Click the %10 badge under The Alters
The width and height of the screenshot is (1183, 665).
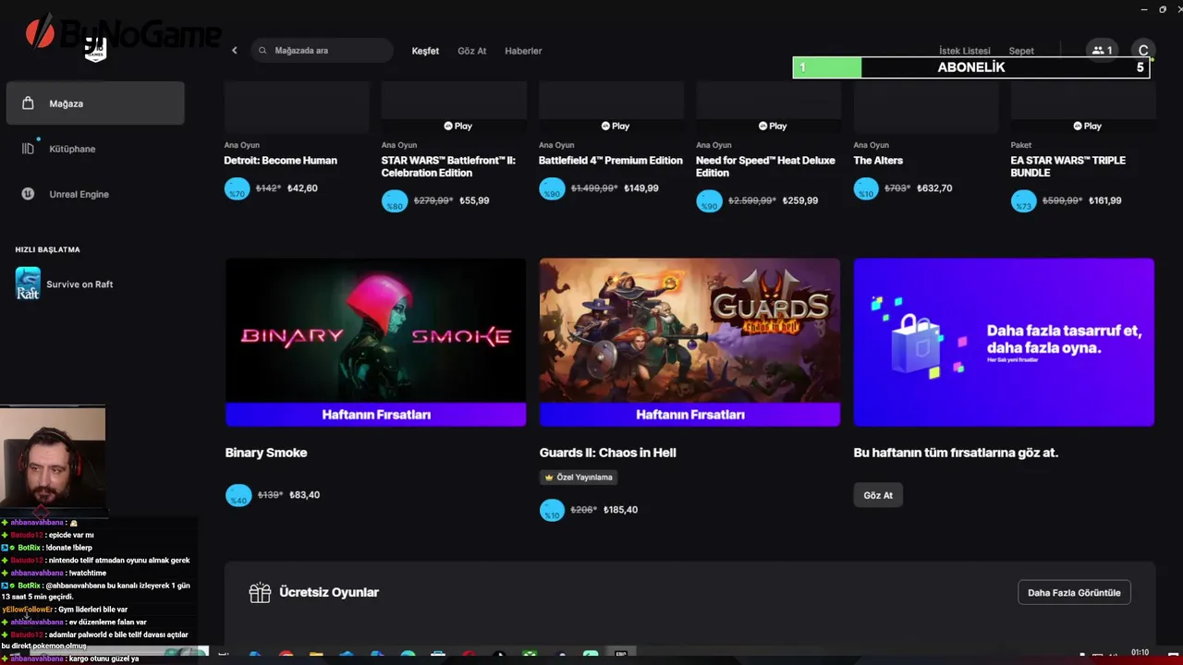click(865, 189)
